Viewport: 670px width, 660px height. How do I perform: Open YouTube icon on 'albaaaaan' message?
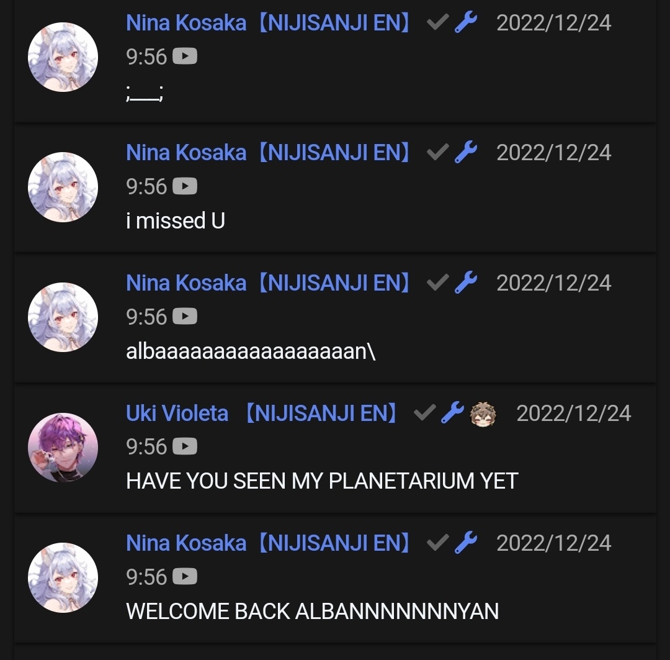pyautogui.click(x=185, y=317)
